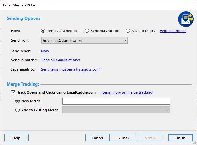Go back with the < Back button
This screenshot has width=197, height=145.
pyautogui.click(x=124, y=138)
